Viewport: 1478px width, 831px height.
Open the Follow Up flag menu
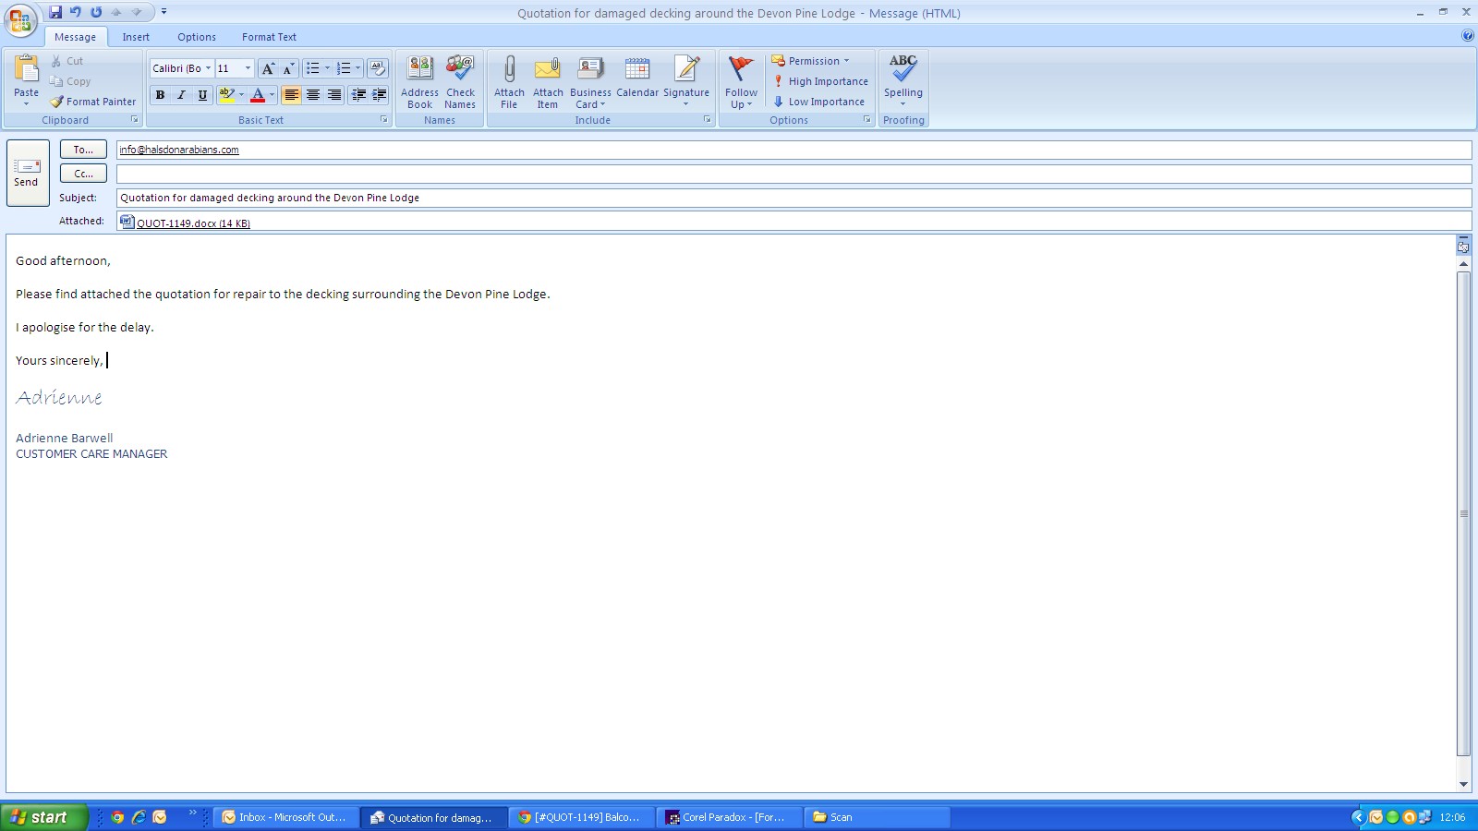(x=741, y=82)
